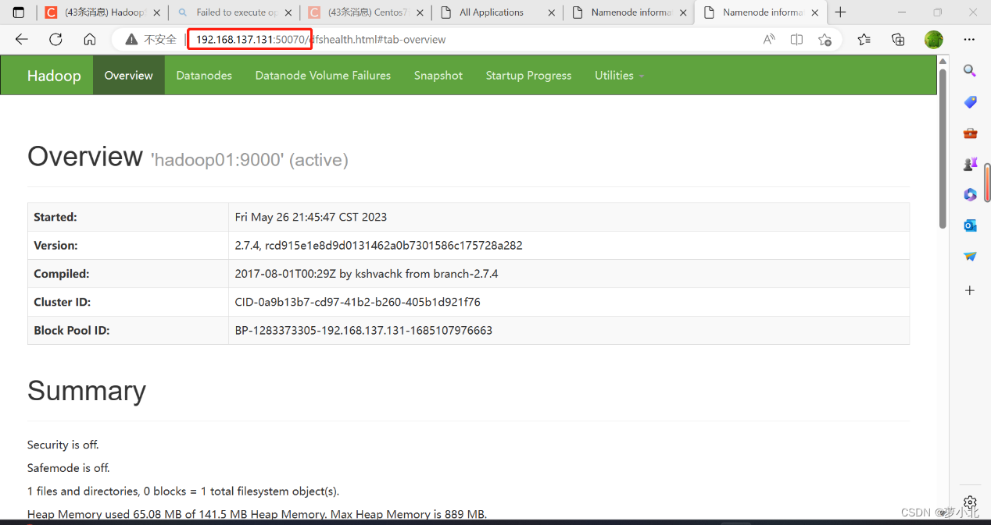Click the cluster ID value 'CID-0a9b13b7...'
Viewport: 991px width, 525px height.
tap(358, 302)
